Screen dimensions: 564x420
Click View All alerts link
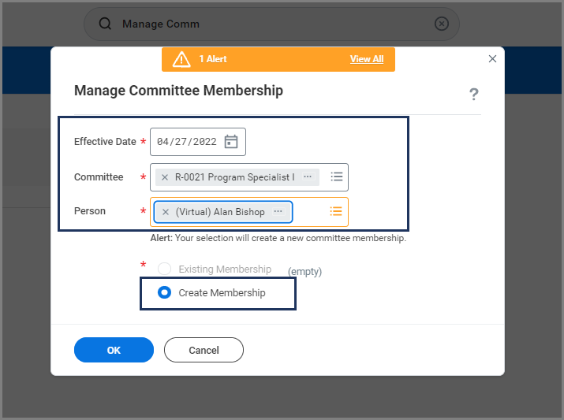[x=367, y=59]
